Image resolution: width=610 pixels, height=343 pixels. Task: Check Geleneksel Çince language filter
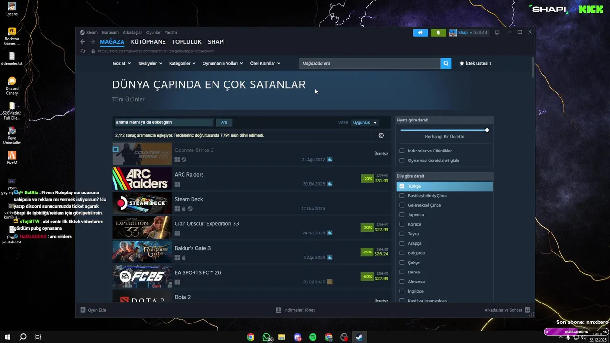click(402, 205)
